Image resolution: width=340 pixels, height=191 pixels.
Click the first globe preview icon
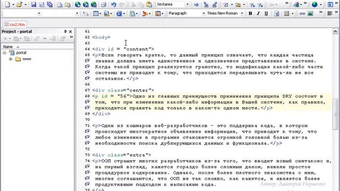(x=78, y=4)
